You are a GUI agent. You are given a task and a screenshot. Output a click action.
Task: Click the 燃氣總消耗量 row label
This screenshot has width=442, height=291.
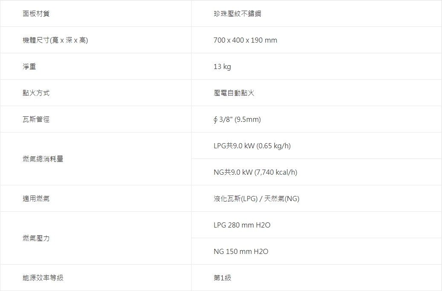tap(43, 159)
